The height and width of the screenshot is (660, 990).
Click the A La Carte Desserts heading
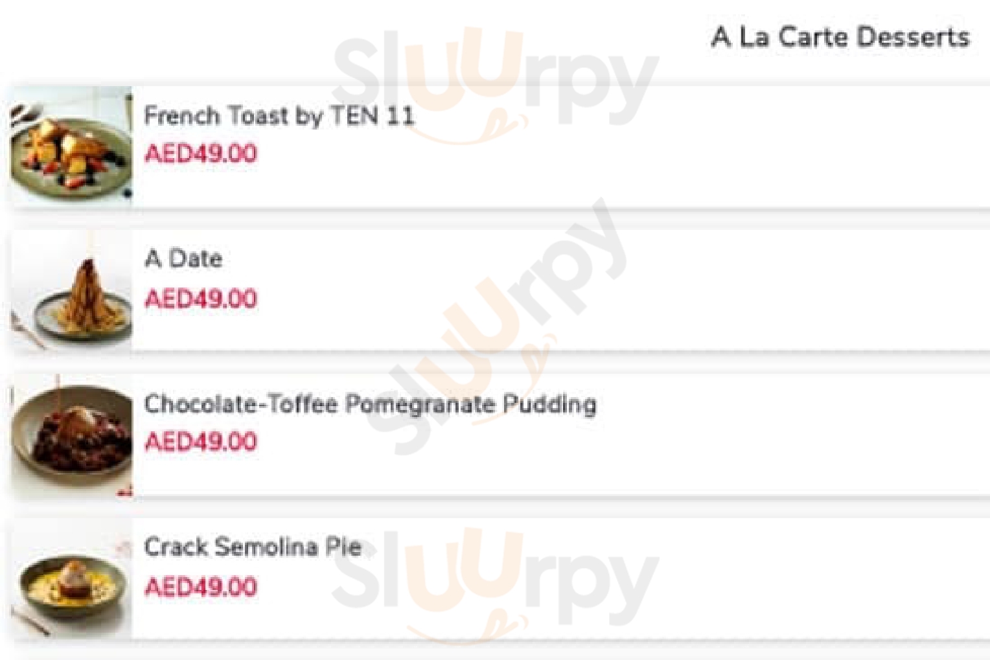pos(840,37)
